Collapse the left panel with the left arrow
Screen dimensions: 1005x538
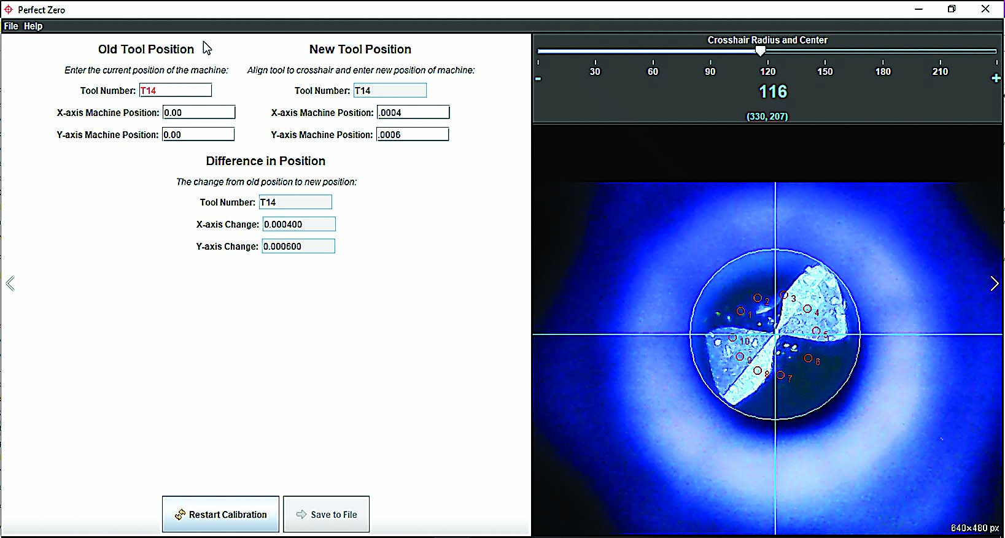10,283
